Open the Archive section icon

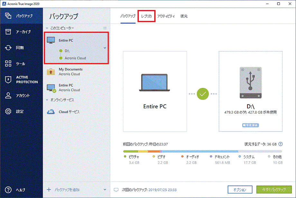tap(8, 32)
